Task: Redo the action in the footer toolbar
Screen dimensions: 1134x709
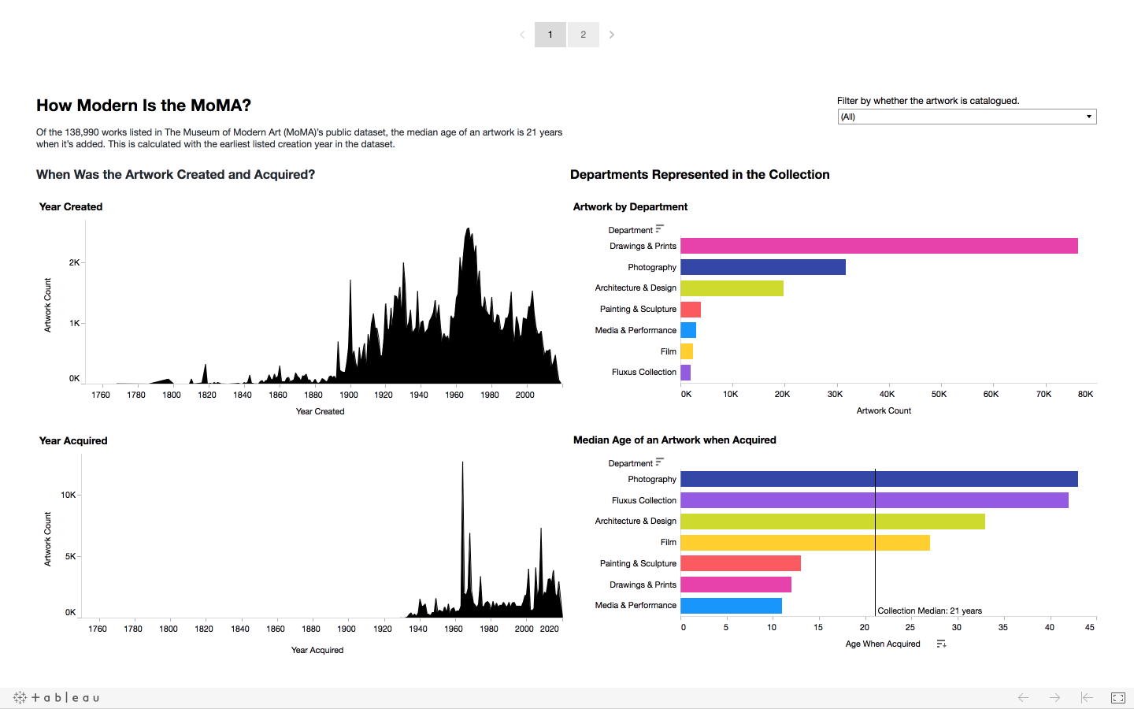Action: click(x=1054, y=697)
